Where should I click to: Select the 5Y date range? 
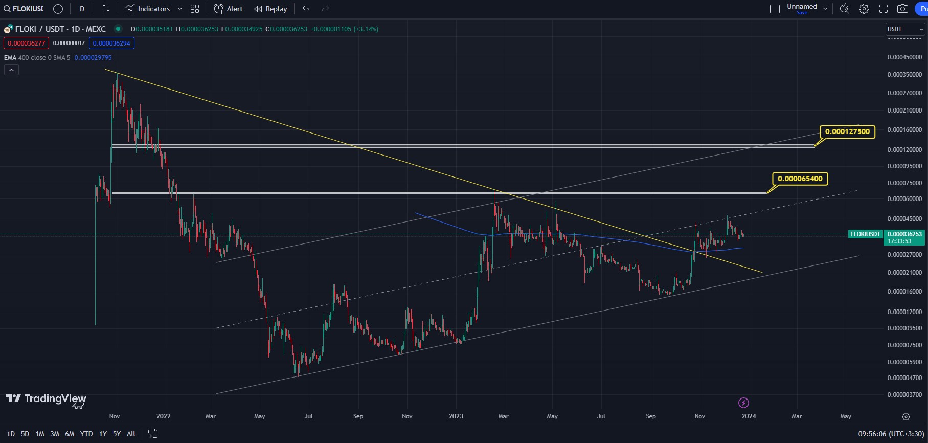click(117, 434)
